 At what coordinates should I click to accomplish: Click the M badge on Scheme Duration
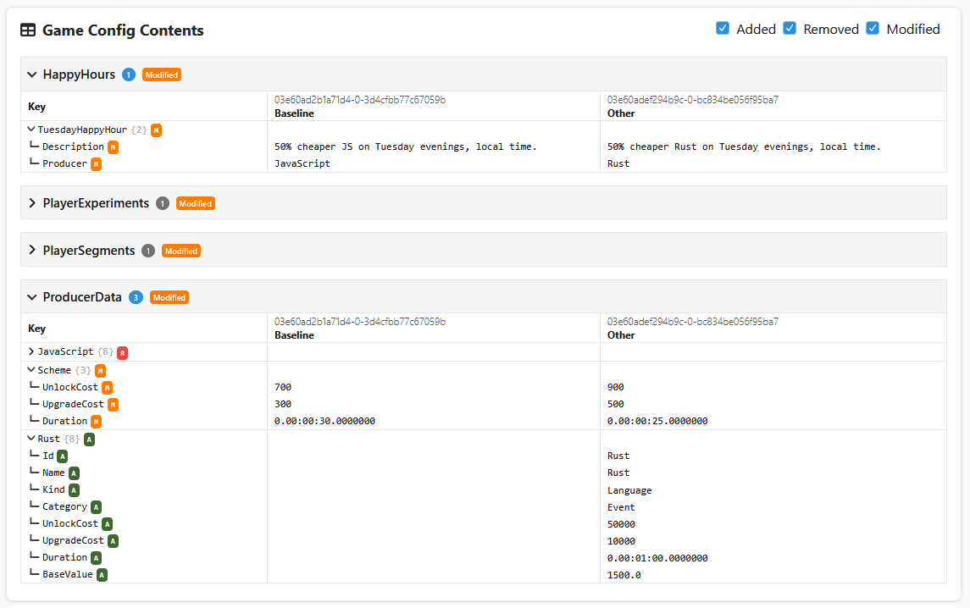tap(96, 421)
